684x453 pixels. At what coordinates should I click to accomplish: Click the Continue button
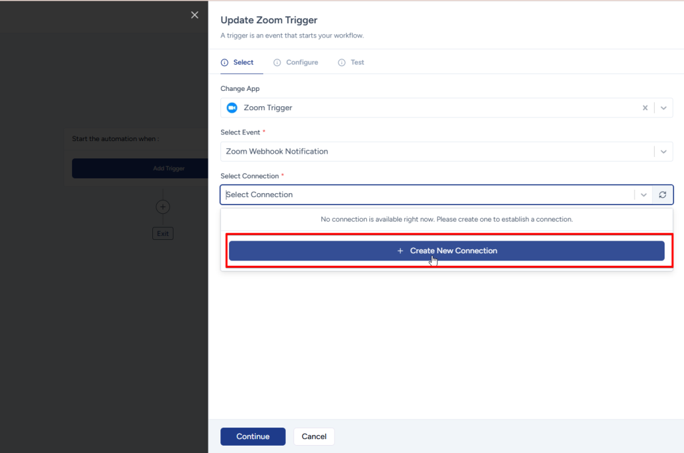pos(252,436)
